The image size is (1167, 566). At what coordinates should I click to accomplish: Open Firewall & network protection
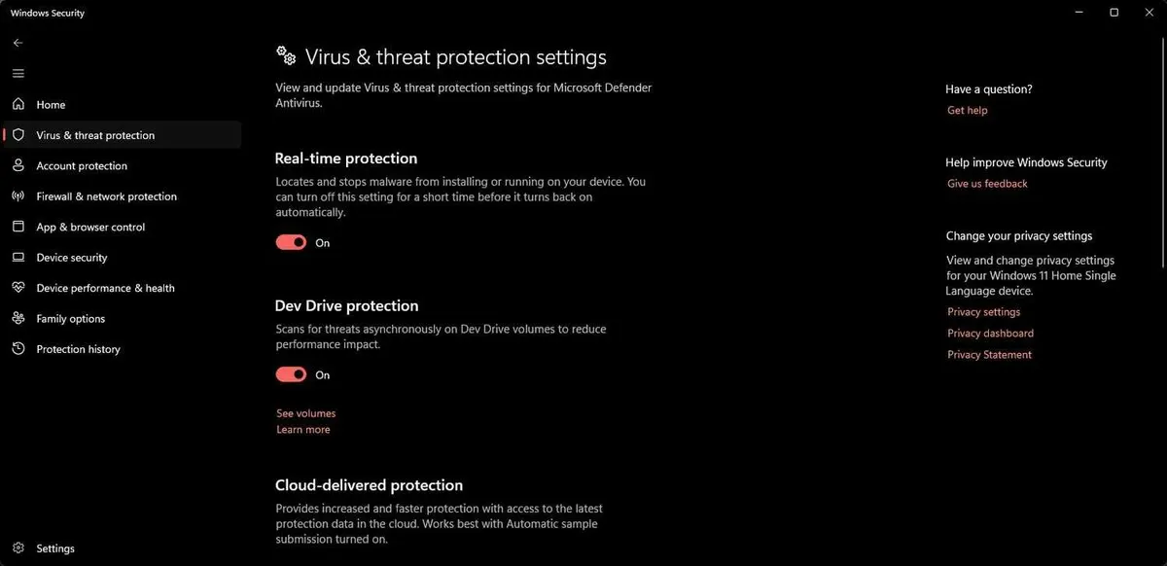106,195
